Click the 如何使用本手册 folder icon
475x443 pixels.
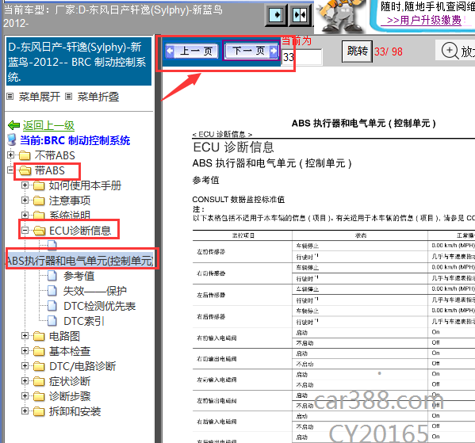39,185
